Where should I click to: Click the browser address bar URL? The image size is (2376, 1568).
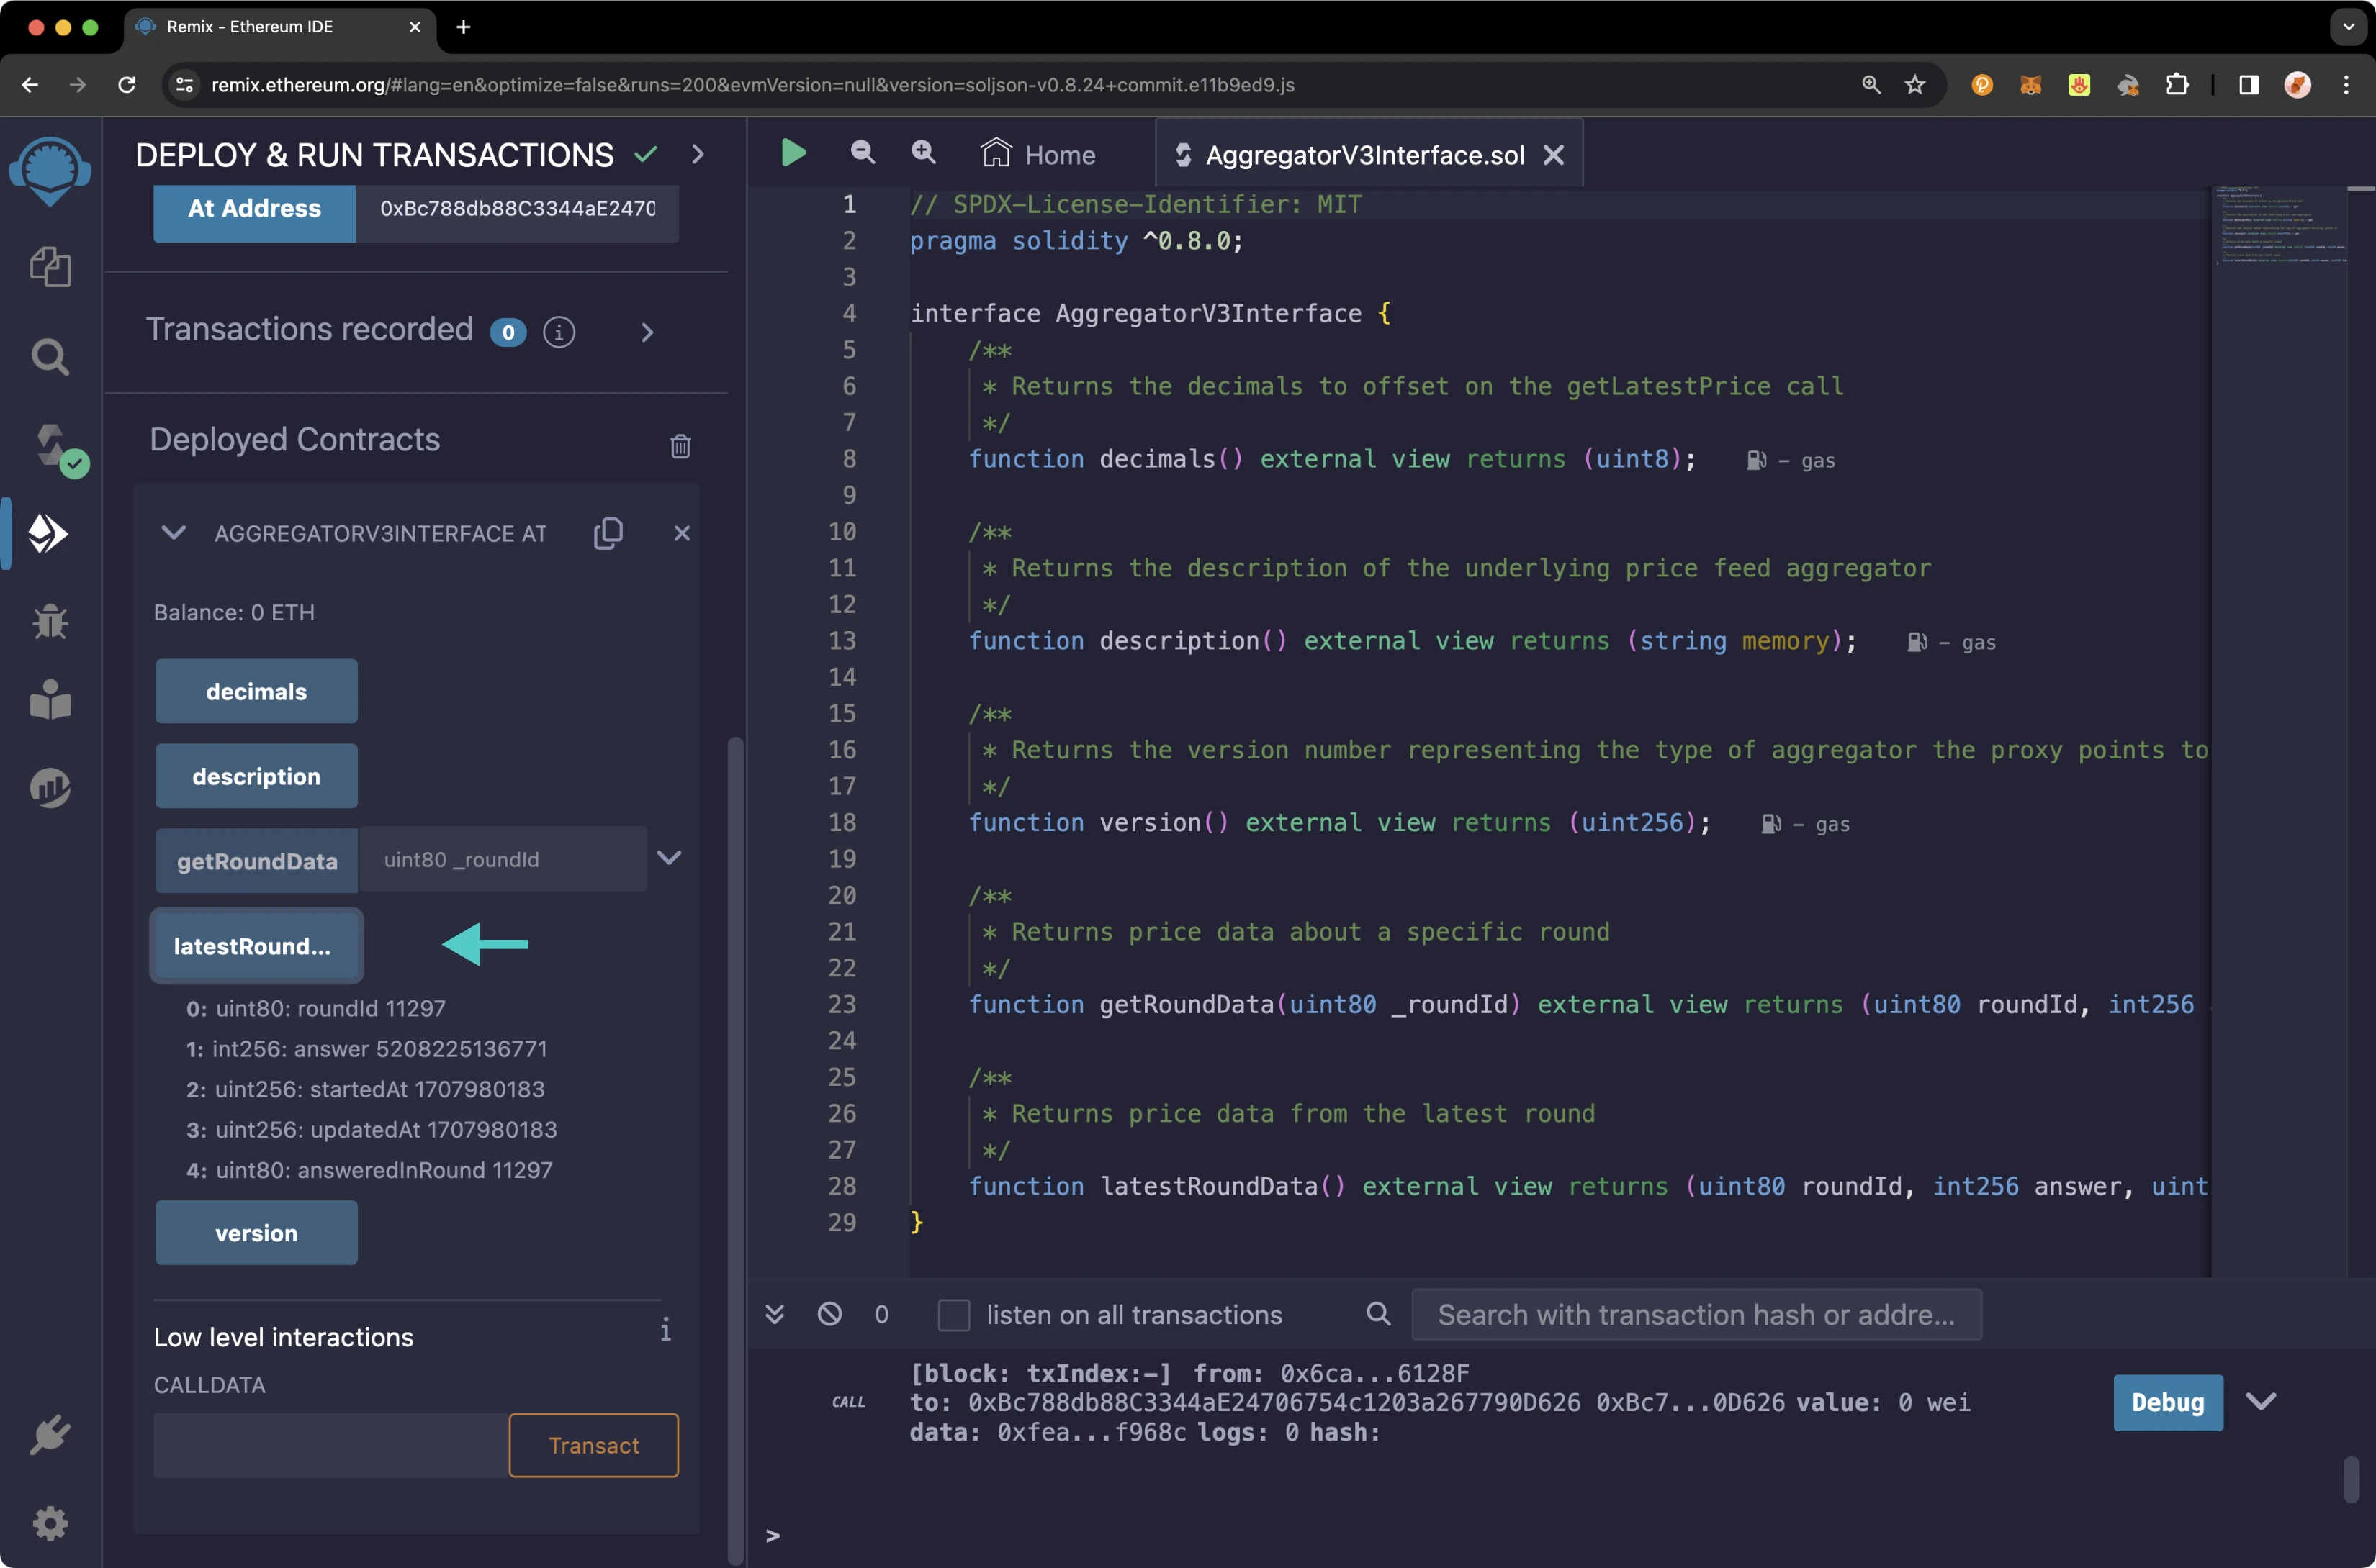(752, 85)
